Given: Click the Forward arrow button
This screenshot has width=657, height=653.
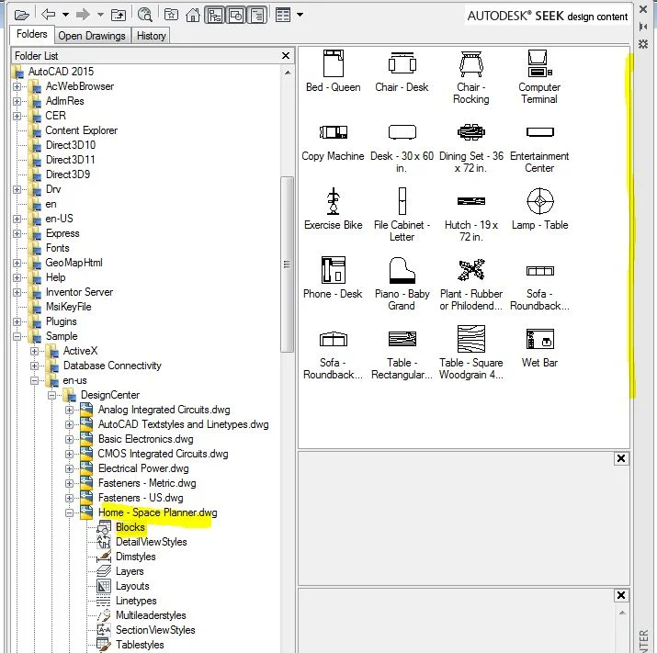Looking at the screenshot, I should 83,15.
